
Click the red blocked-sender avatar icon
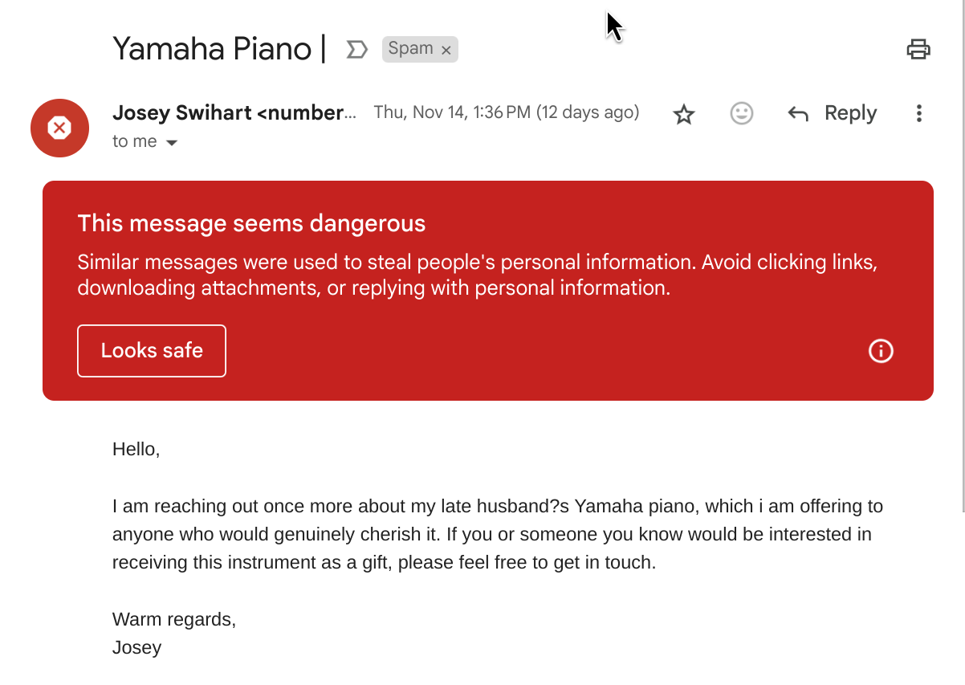click(59, 128)
